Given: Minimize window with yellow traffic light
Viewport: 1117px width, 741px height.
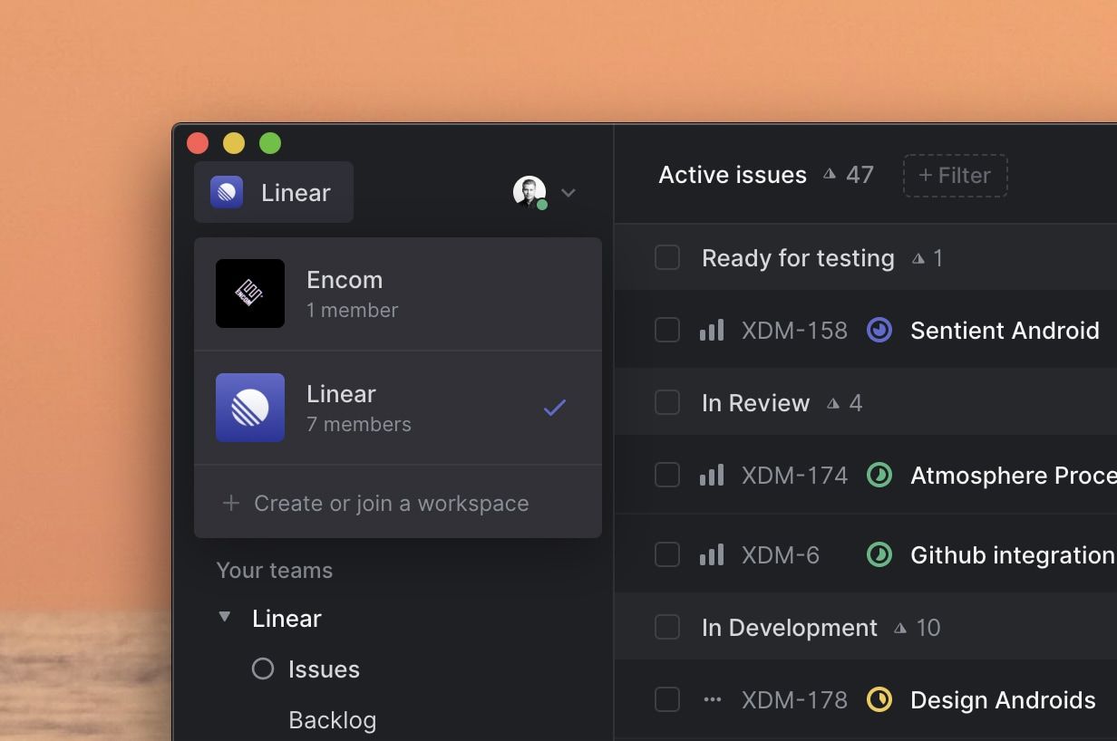Looking at the screenshot, I should click(x=234, y=143).
